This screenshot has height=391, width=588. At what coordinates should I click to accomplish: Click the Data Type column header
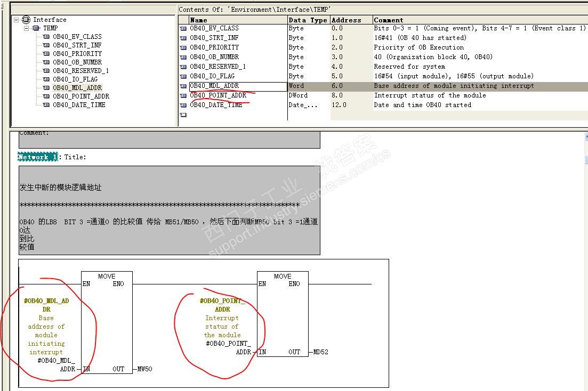point(309,20)
